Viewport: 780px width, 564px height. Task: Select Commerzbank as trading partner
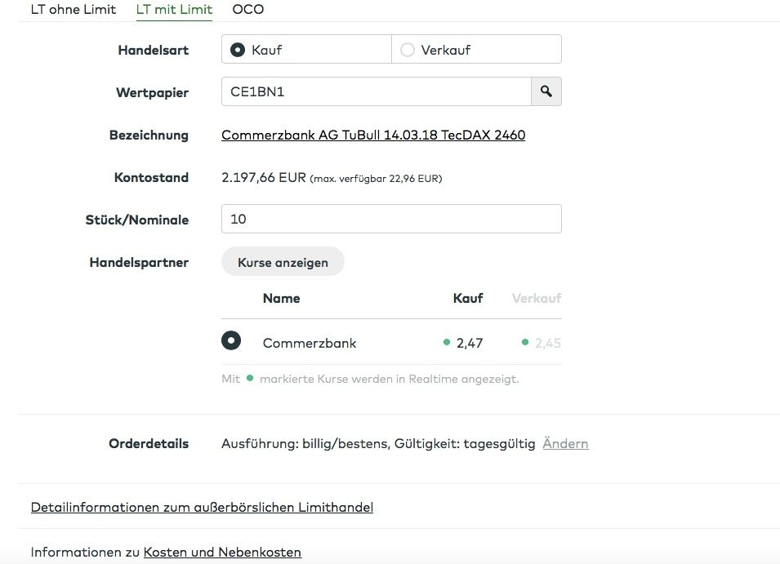point(231,340)
